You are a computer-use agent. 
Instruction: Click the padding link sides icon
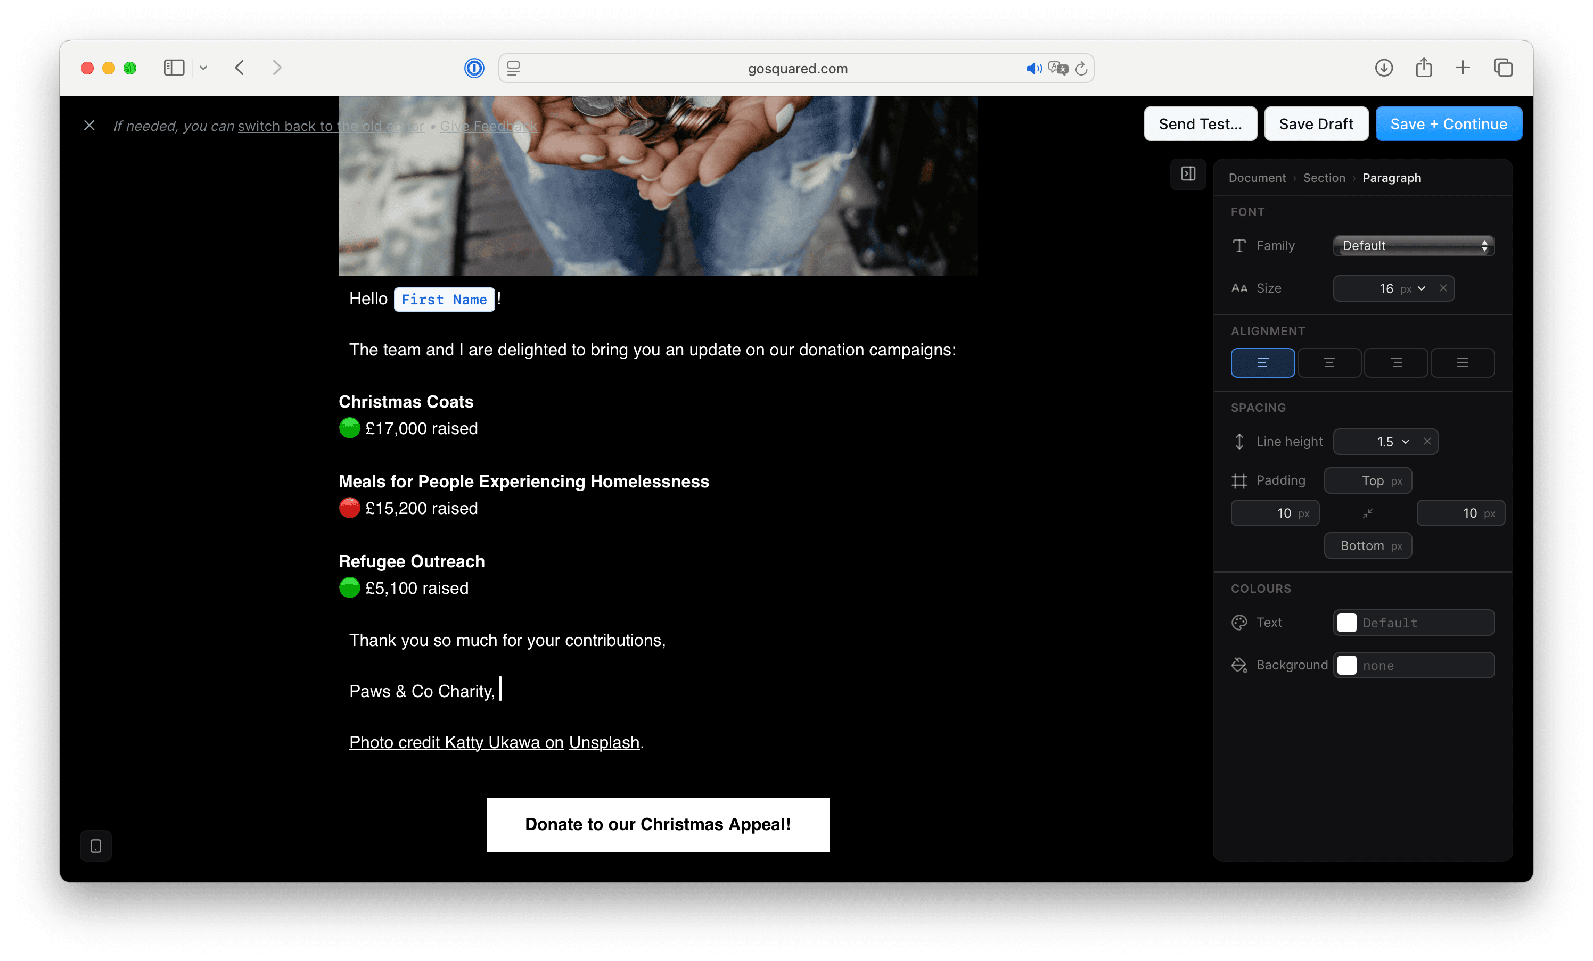click(x=1367, y=513)
